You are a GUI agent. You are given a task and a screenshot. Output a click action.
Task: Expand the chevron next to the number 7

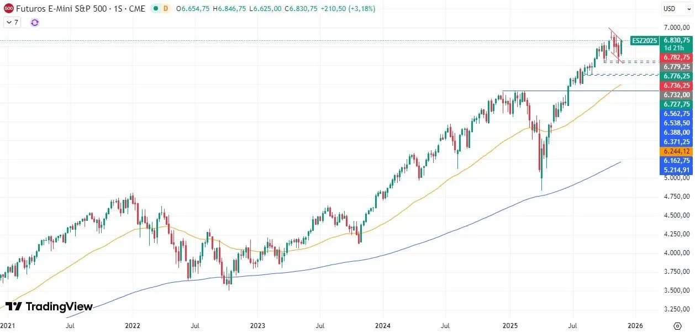click(10, 22)
